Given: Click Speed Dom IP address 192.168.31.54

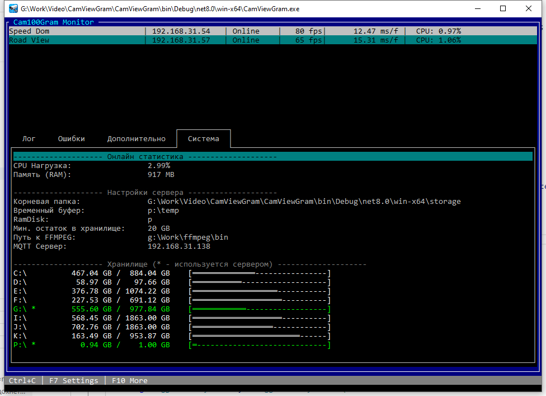Looking at the screenshot, I should 181,31.
